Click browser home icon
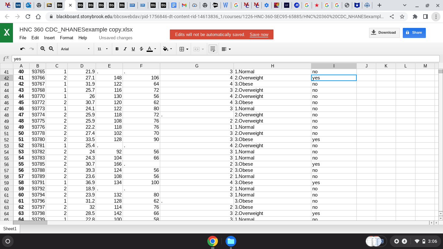Viewport: 443px width, 249px height. click(x=38, y=17)
